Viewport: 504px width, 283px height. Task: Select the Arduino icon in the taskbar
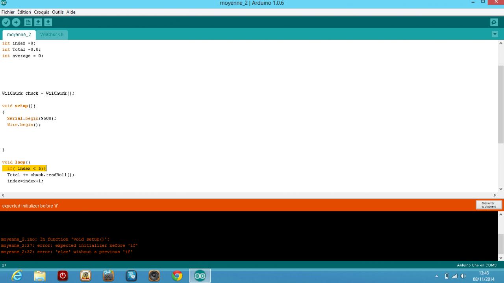[x=200, y=276]
